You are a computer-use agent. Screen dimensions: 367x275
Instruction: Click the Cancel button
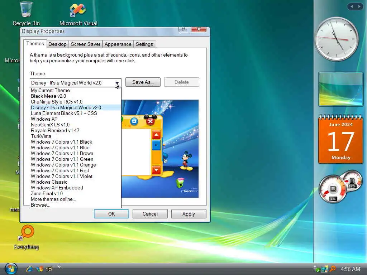[150, 214]
